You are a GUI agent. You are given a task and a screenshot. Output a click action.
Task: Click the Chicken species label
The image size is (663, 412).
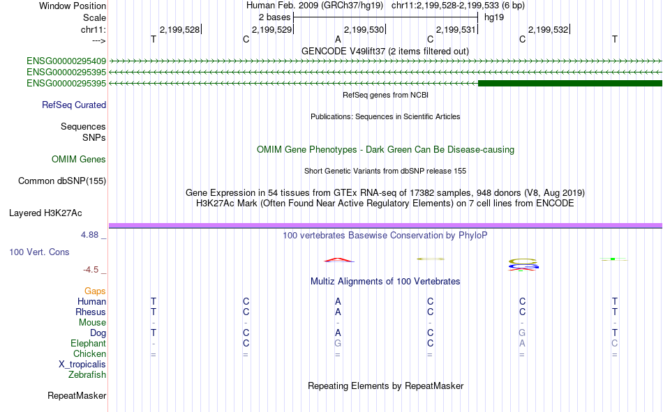pos(89,353)
